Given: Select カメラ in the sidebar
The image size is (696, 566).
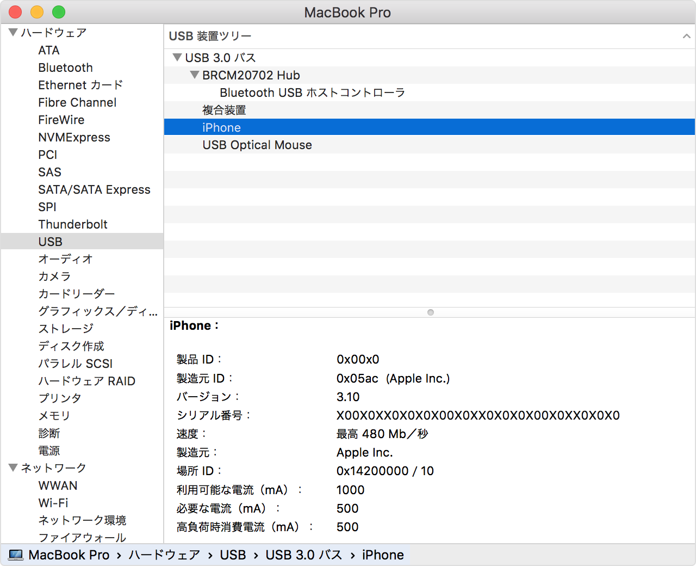Looking at the screenshot, I should pos(54,276).
